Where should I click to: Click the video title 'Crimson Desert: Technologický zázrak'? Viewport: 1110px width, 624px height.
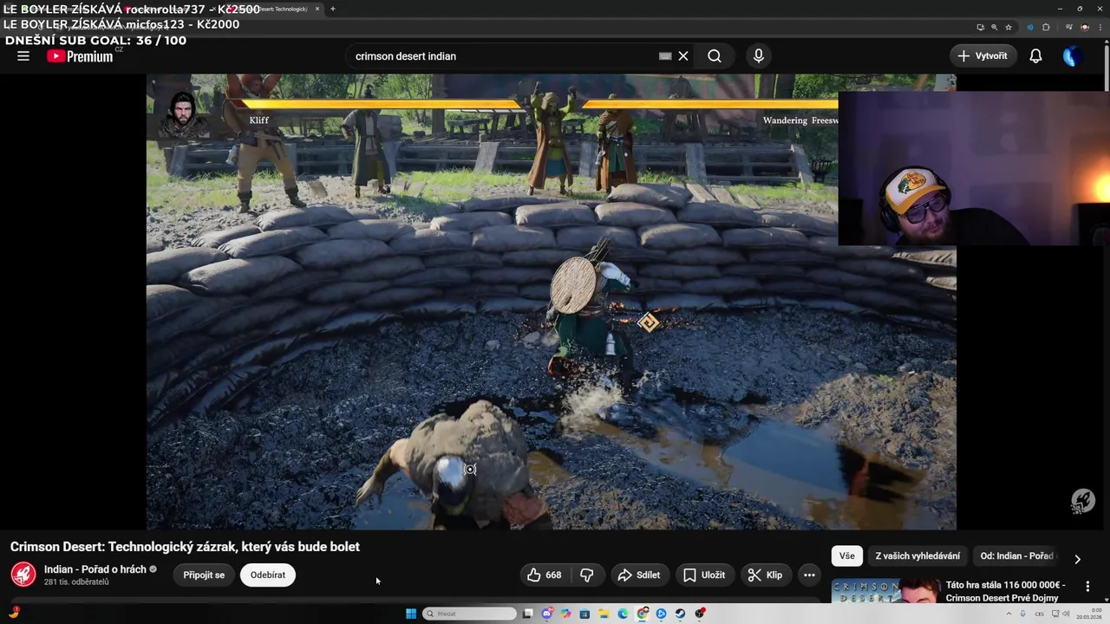(x=185, y=546)
